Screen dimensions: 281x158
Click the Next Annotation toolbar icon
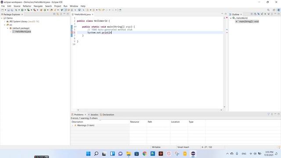pyautogui.click(x=88, y=10)
